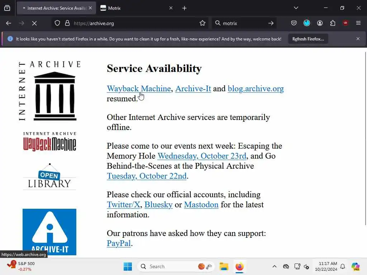
Task: Dismiss the Firefox refresh notification bar
Action: tap(358, 39)
